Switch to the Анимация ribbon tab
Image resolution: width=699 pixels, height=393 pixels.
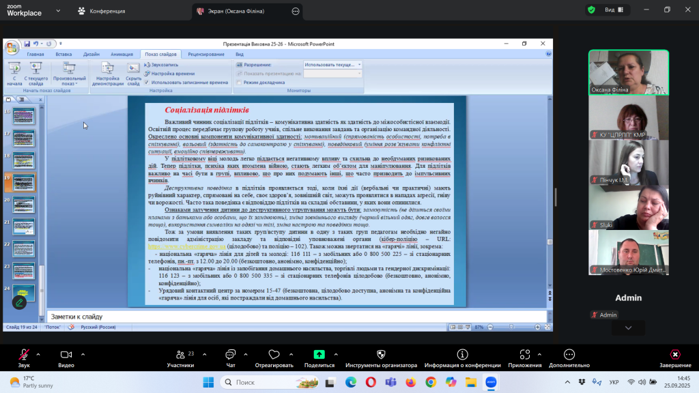click(122, 54)
